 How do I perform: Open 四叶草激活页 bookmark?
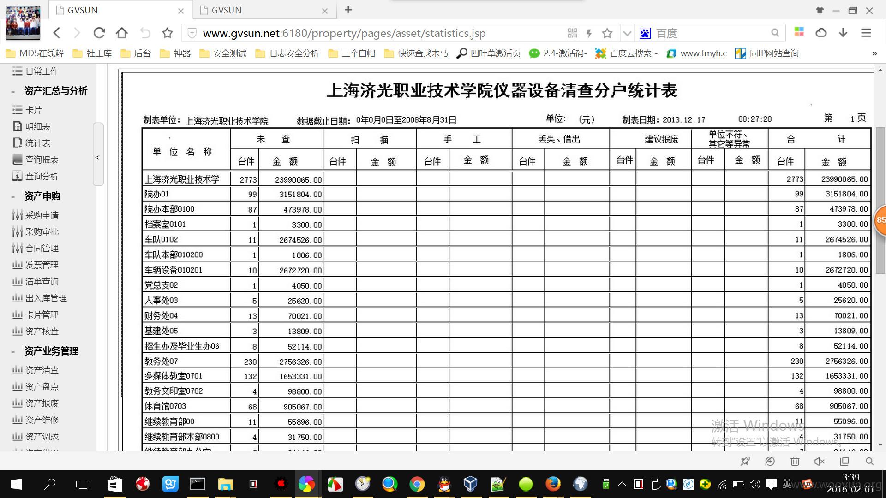pos(488,53)
